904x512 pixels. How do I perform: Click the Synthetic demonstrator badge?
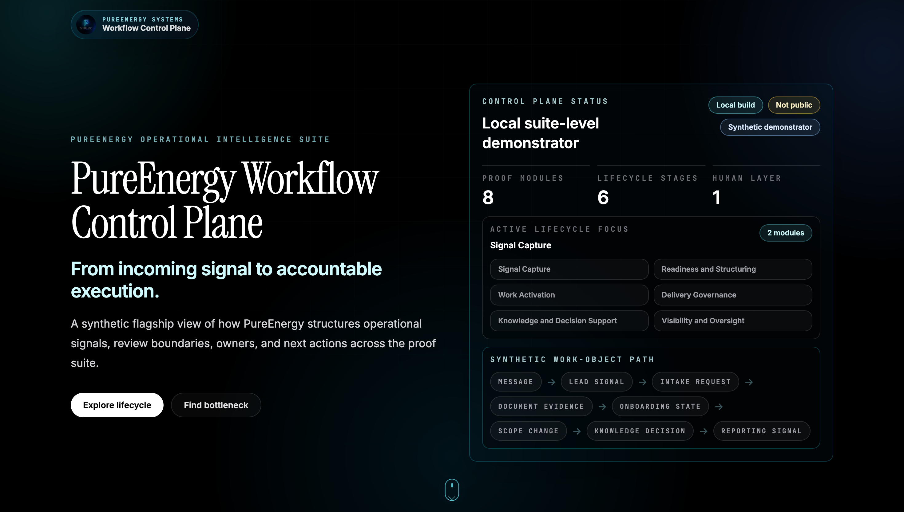[x=770, y=127]
